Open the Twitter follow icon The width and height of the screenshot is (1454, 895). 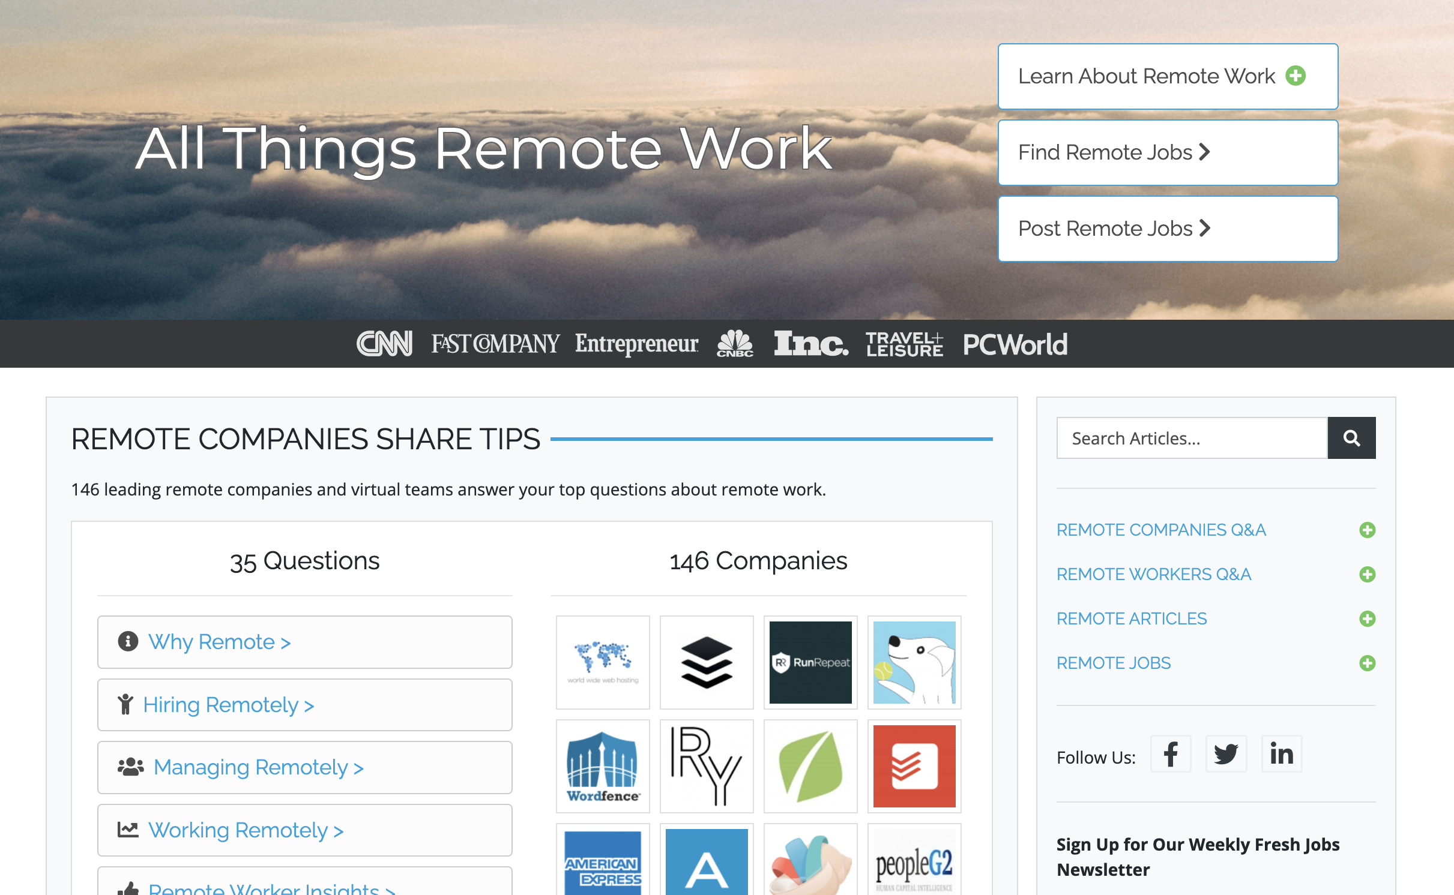[x=1225, y=754]
